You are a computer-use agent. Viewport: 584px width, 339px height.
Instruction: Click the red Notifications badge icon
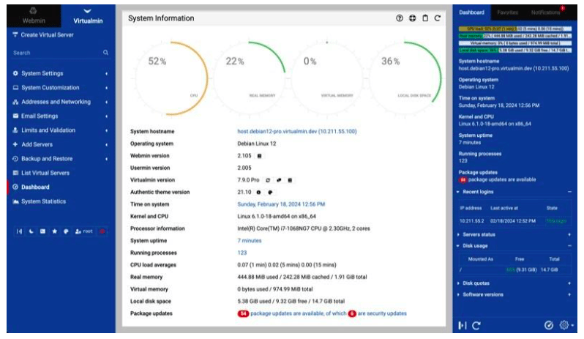pyautogui.click(x=562, y=8)
